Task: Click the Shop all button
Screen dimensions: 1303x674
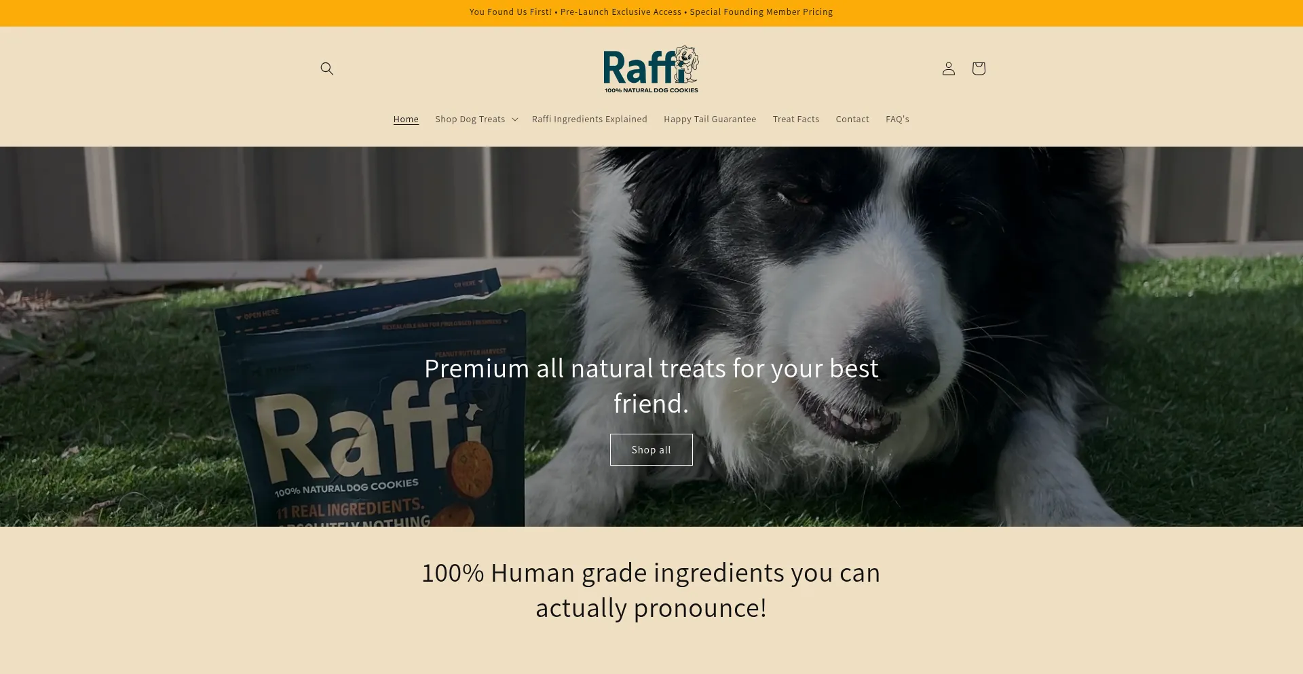Action: (x=651, y=449)
